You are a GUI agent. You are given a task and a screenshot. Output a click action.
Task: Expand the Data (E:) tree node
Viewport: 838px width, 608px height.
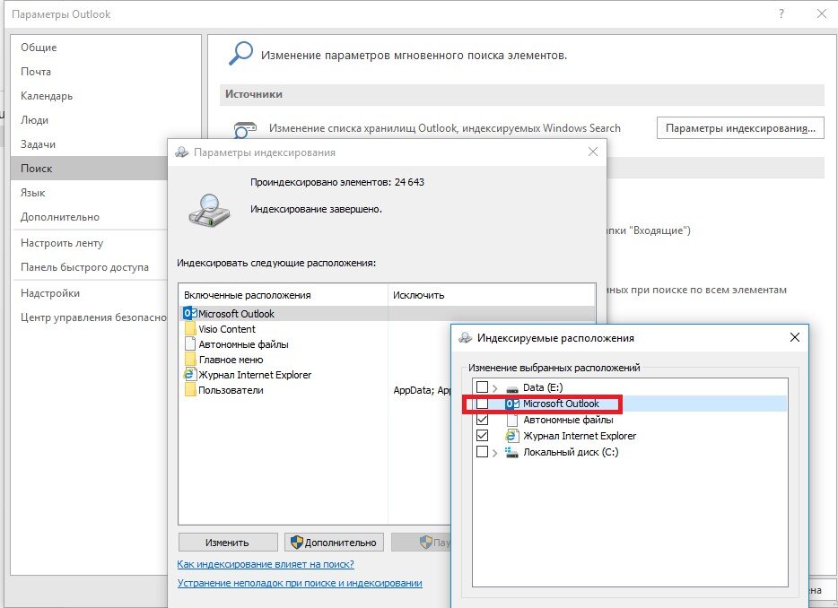[x=495, y=388]
